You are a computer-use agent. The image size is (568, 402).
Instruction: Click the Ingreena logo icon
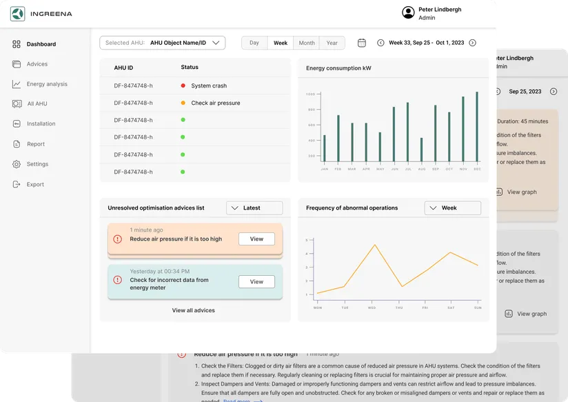[x=17, y=14]
